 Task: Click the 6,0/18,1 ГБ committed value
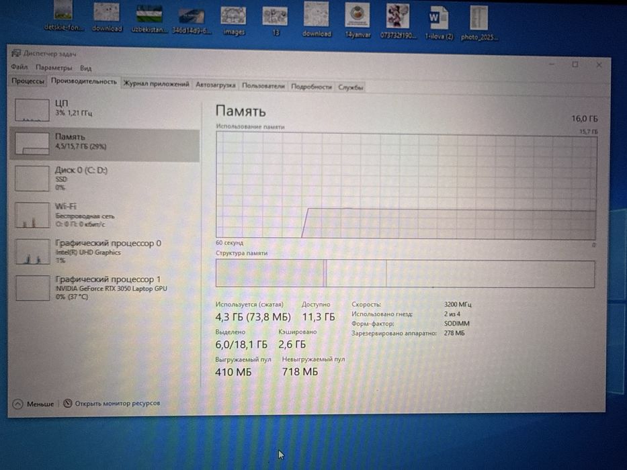[241, 344]
